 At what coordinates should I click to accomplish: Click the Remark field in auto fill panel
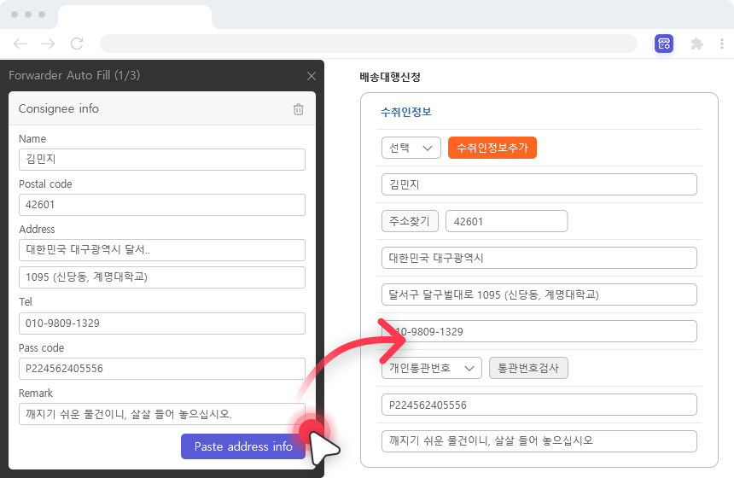click(162, 414)
